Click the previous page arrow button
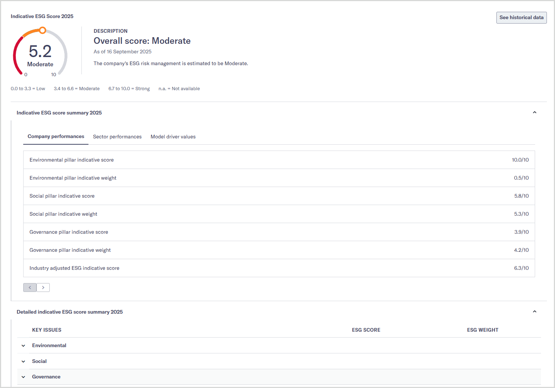 click(30, 288)
